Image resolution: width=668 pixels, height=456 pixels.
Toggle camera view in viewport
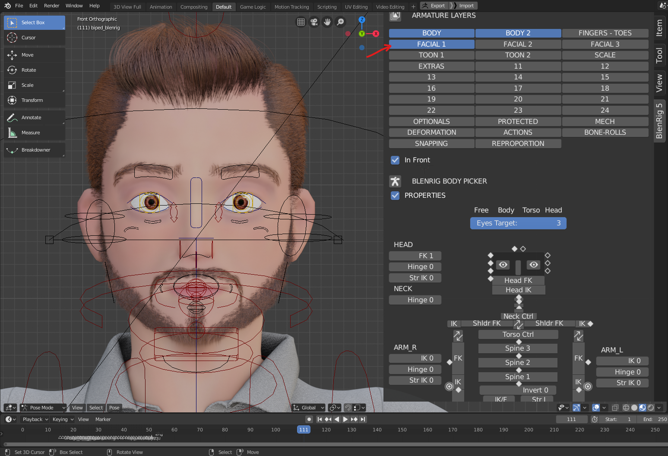314,22
